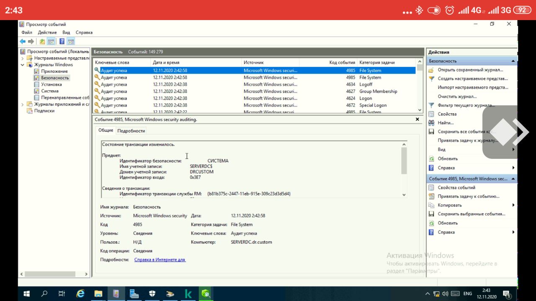Collapse the Событие 4985 actions section arrow
Screen dimensions: 536x301
pos(513,179)
